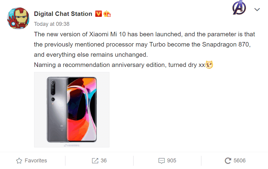Click the circular arrow icon

tap(228, 161)
